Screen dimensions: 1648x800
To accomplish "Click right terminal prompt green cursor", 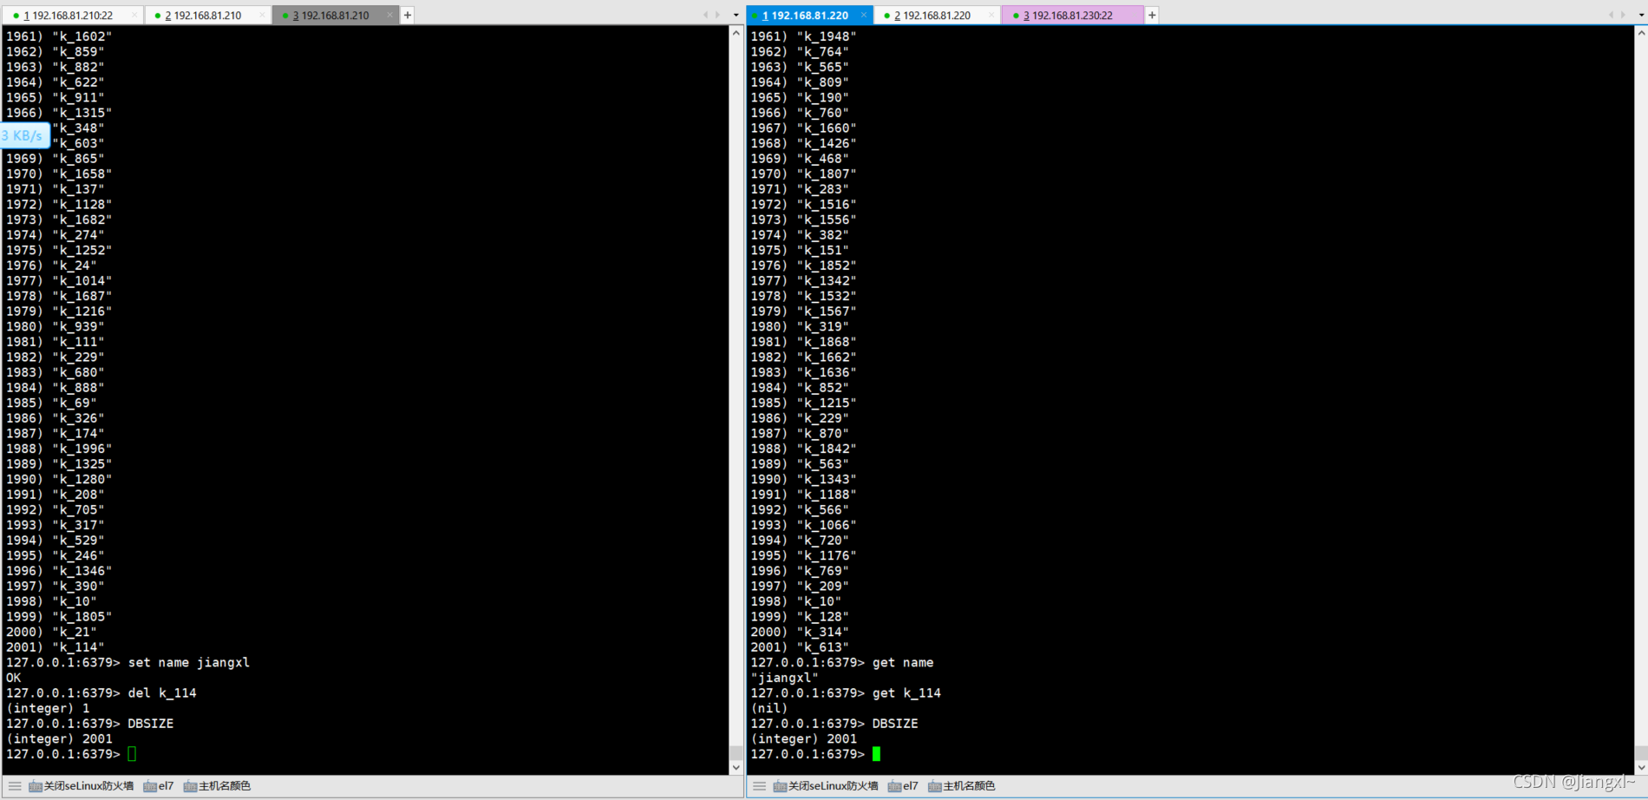I will pyautogui.click(x=876, y=754).
